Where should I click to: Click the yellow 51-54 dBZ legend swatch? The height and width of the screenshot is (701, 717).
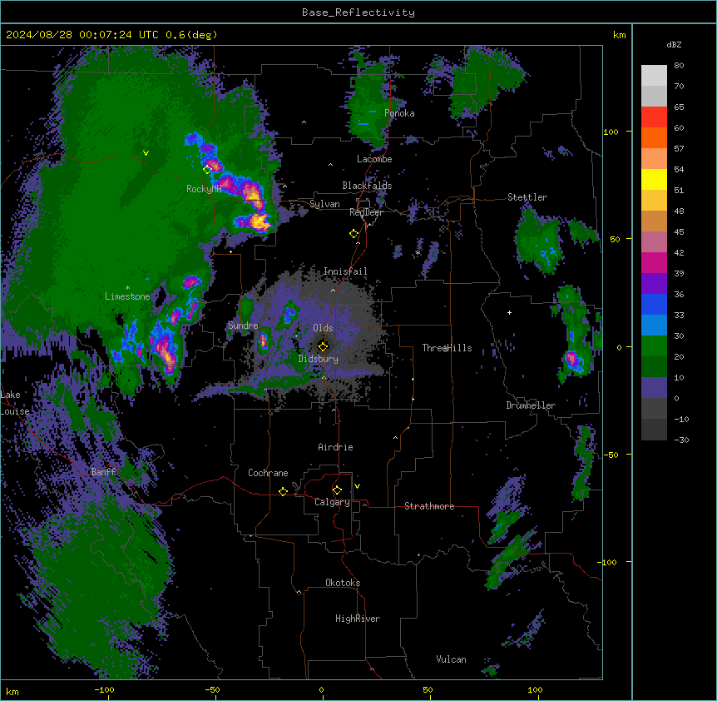(654, 179)
